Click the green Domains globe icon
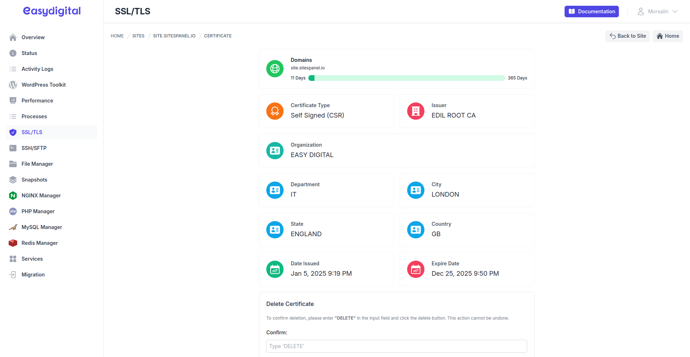The image size is (690, 357). click(275, 69)
